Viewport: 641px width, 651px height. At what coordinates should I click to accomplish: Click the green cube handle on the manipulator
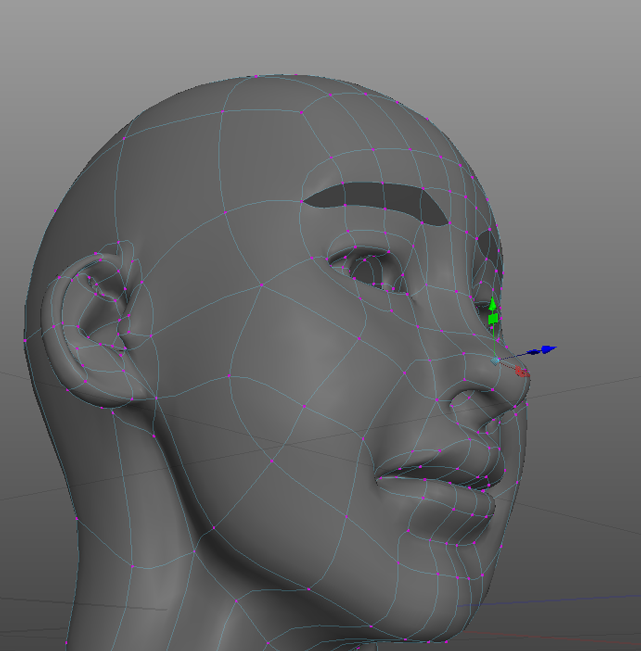coord(493,318)
